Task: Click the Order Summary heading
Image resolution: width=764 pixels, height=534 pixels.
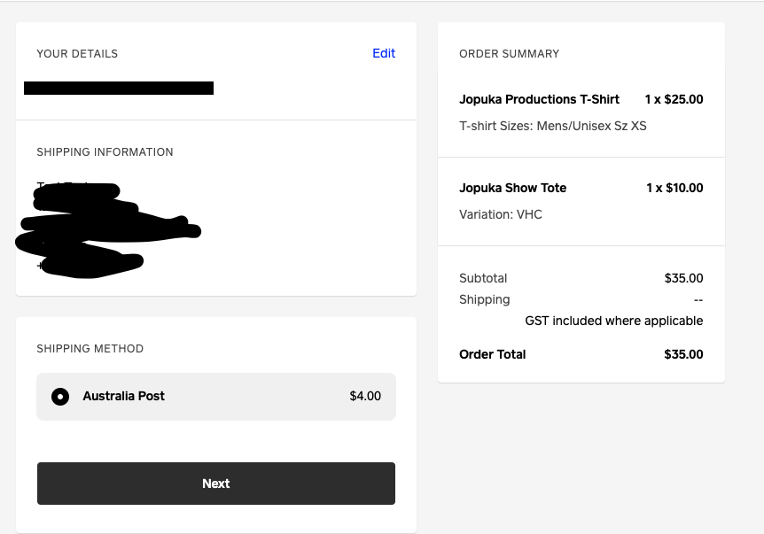Action: pyautogui.click(x=509, y=54)
